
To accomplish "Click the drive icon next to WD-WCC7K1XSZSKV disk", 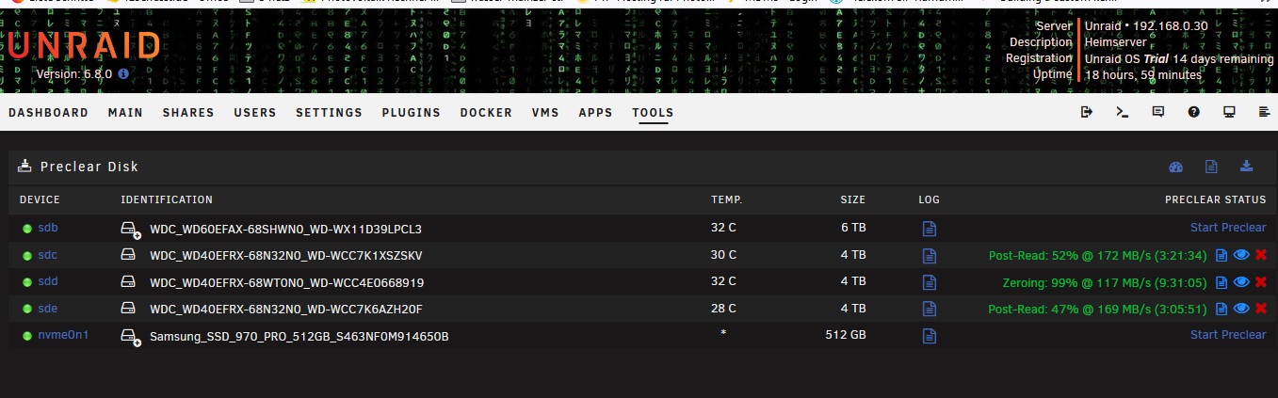I will [x=129, y=255].
